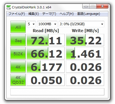This screenshot has height=104, width=115.
Task: Click Seq write result 35.22
Action: 85,40
